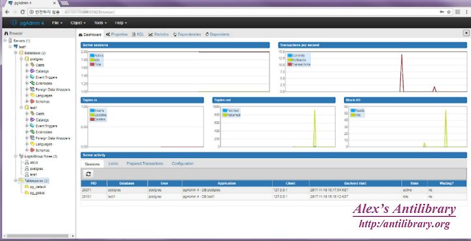
Task: Select the postgres login role in the tree
Action: point(37,169)
